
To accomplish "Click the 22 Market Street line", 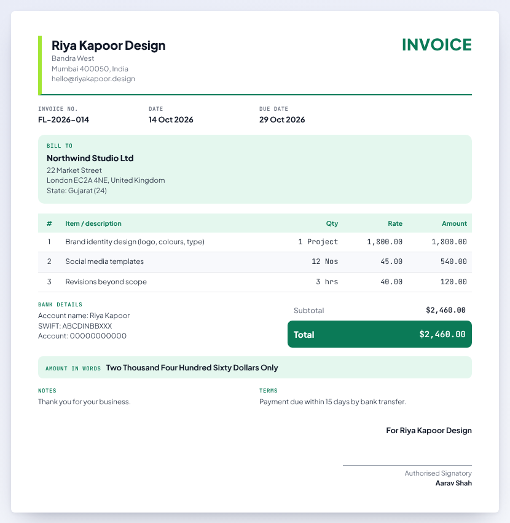I will (74, 170).
